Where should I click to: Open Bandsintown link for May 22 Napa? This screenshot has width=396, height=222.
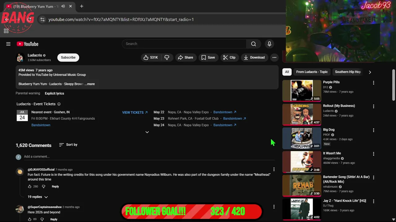point(225,112)
